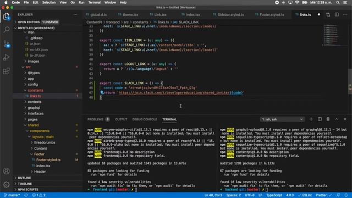Collapse the src folder

(48, 67)
